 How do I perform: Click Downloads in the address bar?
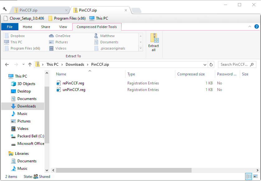tap(75, 64)
